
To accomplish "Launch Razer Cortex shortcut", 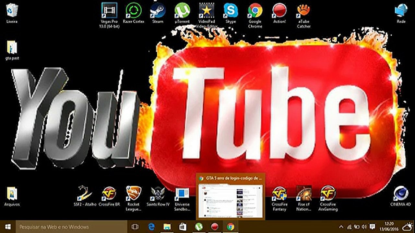I will 134,13.
